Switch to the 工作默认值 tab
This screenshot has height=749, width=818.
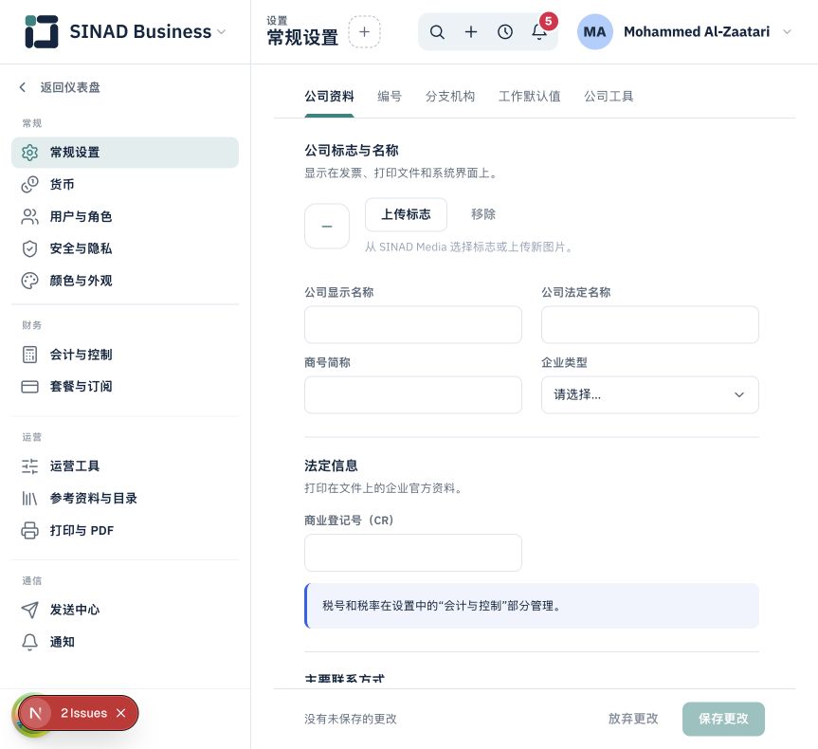click(530, 97)
